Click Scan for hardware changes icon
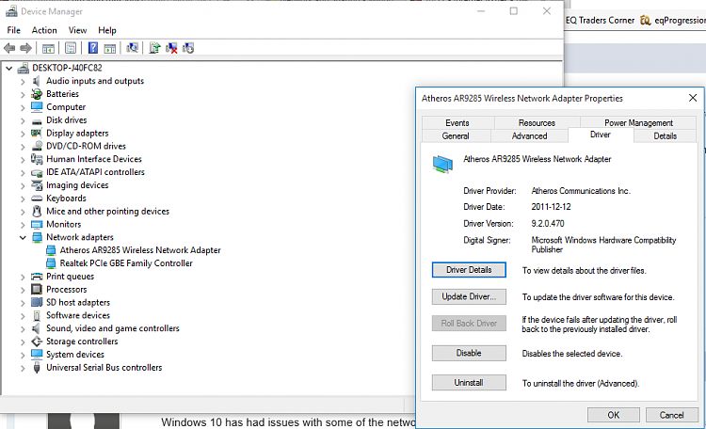 pyautogui.click(x=133, y=48)
